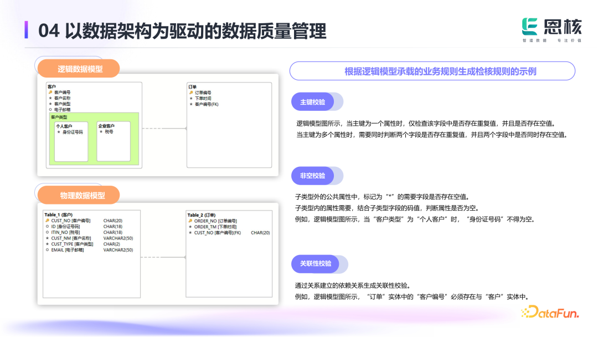Click the DataFun logo at bottom right
The image size is (598, 337).
pos(550,313)
